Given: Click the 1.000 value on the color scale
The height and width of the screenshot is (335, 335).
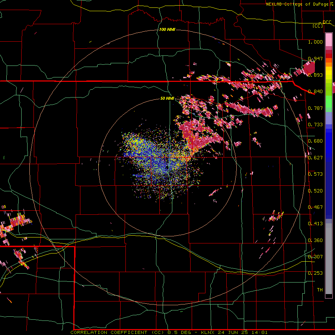Looking at the screenshot, I should (x=315, y=42).
